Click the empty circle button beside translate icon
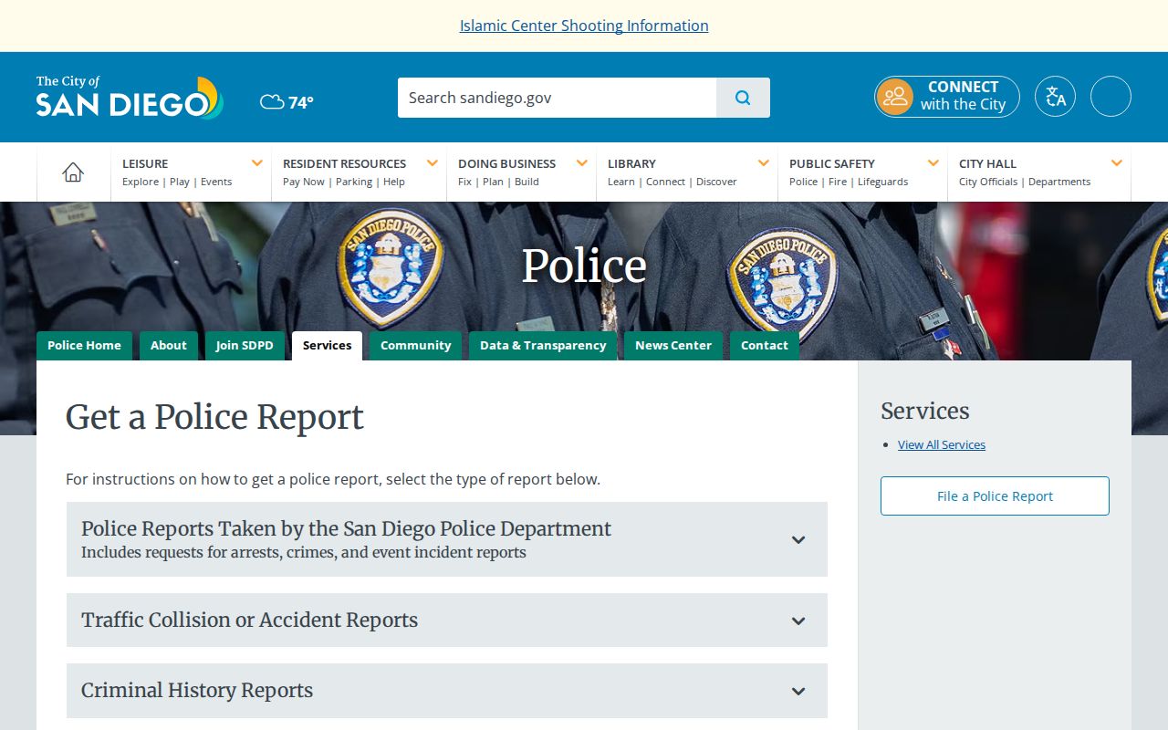 coord(1111,97)
